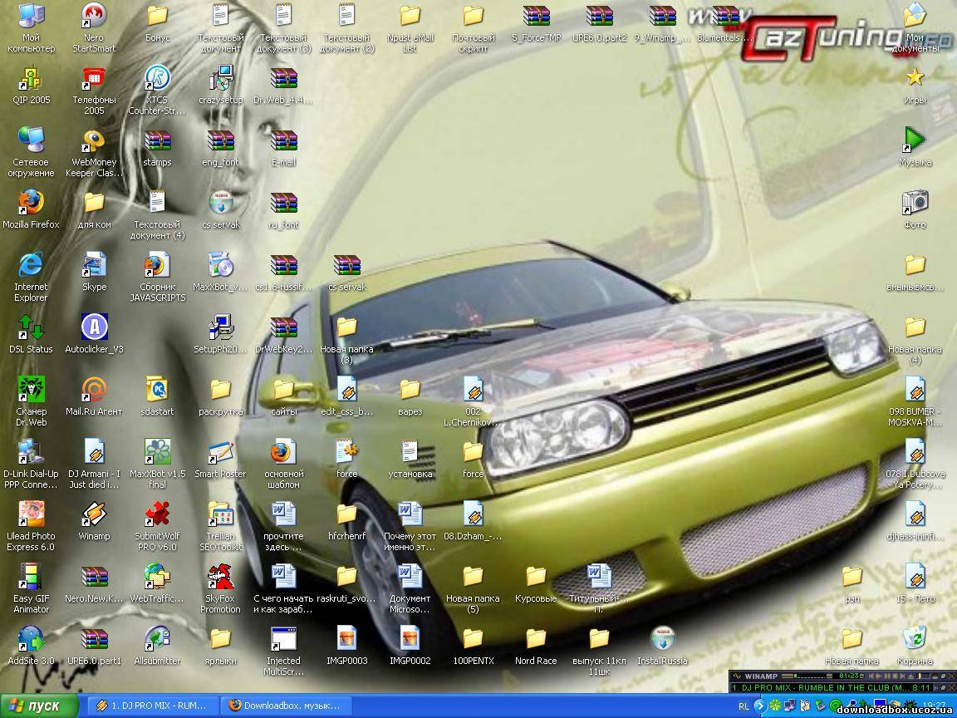
Task: Open the Фото camera shortcut
Action: [915, 210]
